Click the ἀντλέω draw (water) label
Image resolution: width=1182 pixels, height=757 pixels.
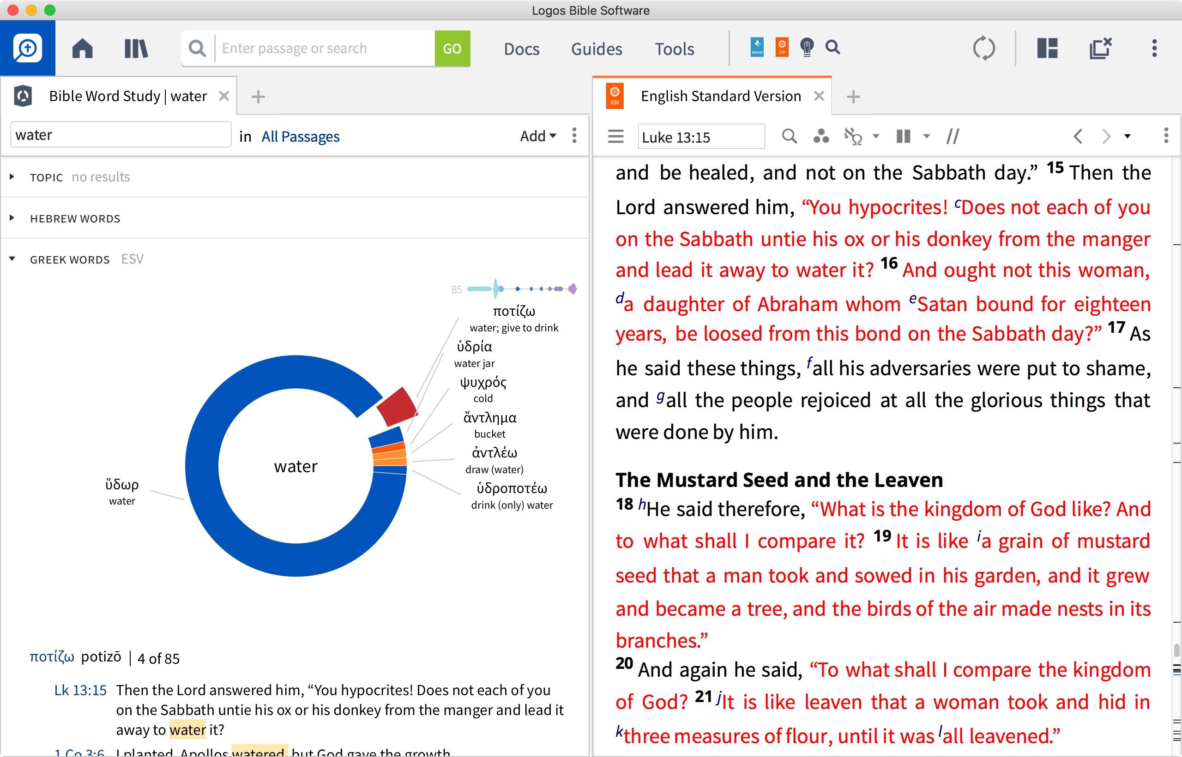pyautogui.click(x=494, y=460)
